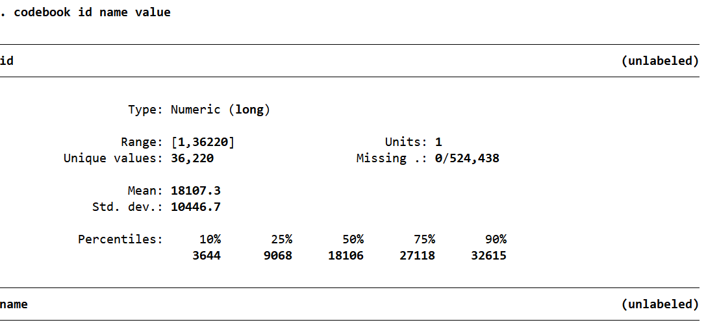
Task: Click the missing count 0/524,438
Action: tap(467, 158)
